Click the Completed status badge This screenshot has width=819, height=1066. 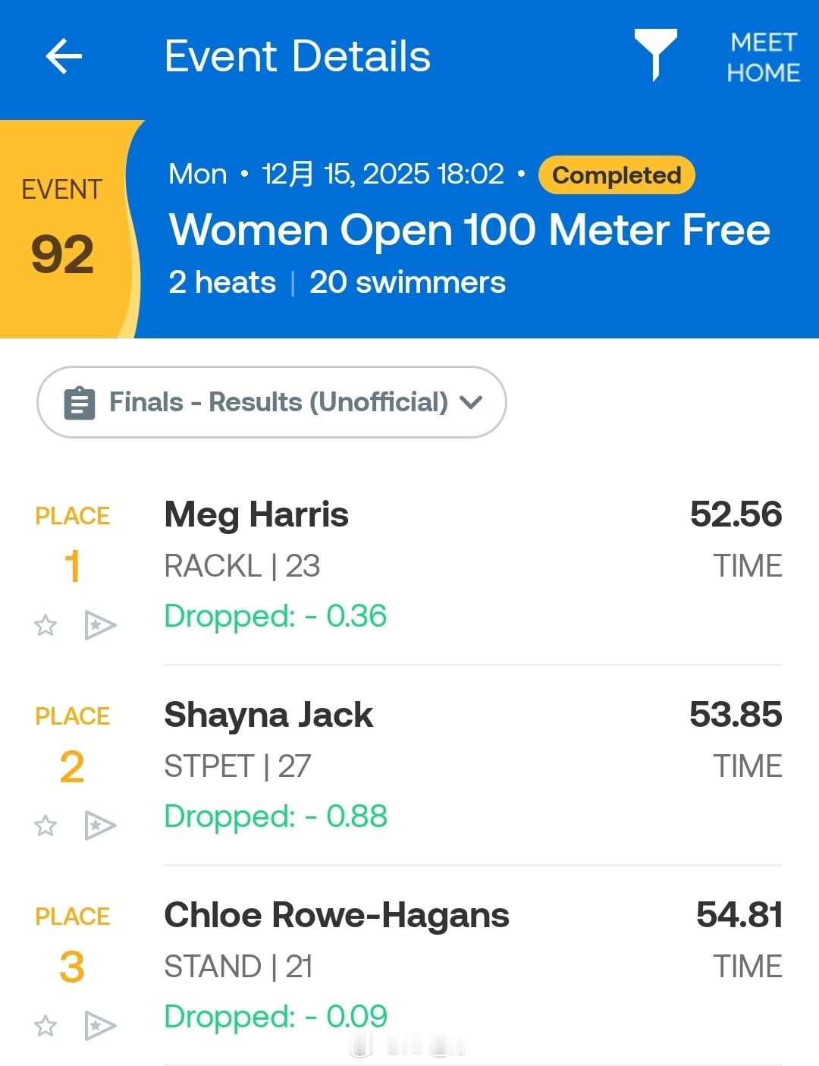(617, 175)
